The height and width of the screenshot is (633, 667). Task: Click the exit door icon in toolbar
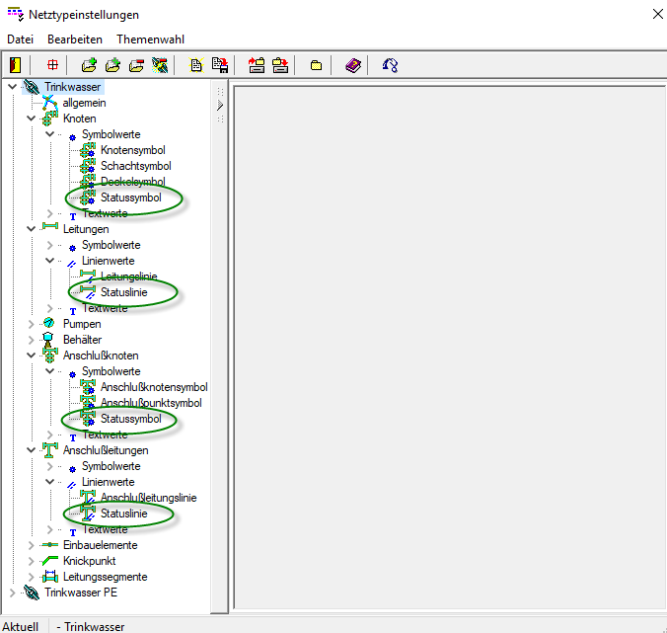pos(16,65)
